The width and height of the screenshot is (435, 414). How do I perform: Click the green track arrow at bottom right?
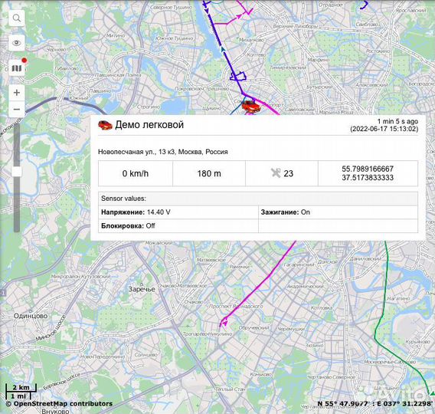tap(432, 393)
